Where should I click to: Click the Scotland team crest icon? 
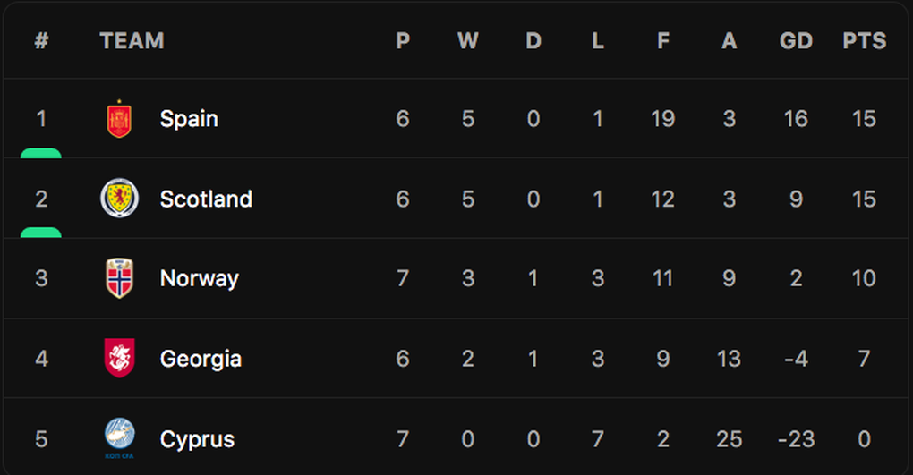click(x=119, y=199)
